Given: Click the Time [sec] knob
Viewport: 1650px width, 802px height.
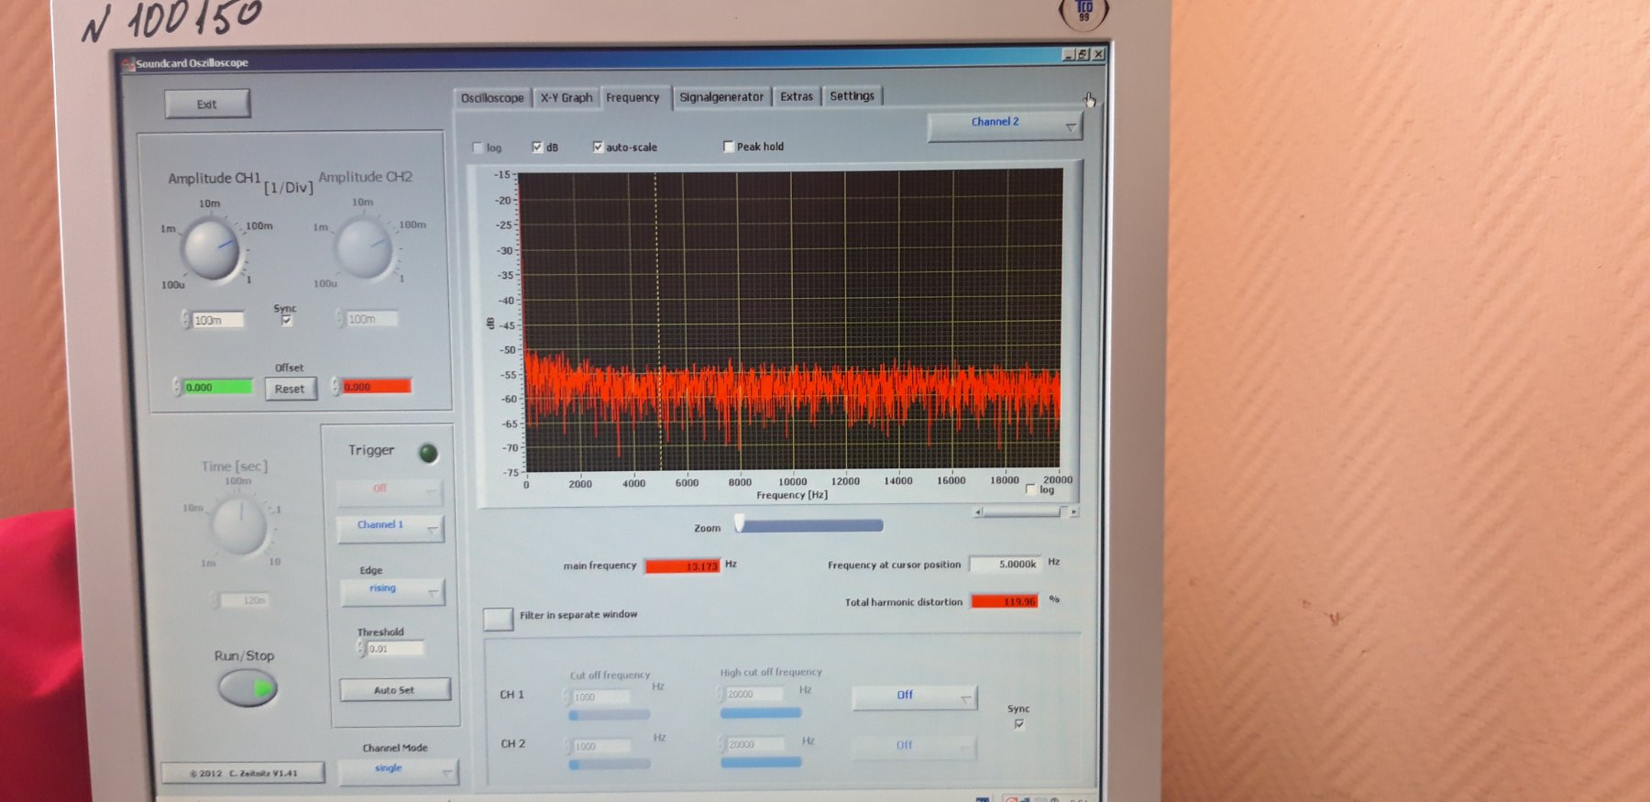Looking at the screenshot, I should pos(239,527).
